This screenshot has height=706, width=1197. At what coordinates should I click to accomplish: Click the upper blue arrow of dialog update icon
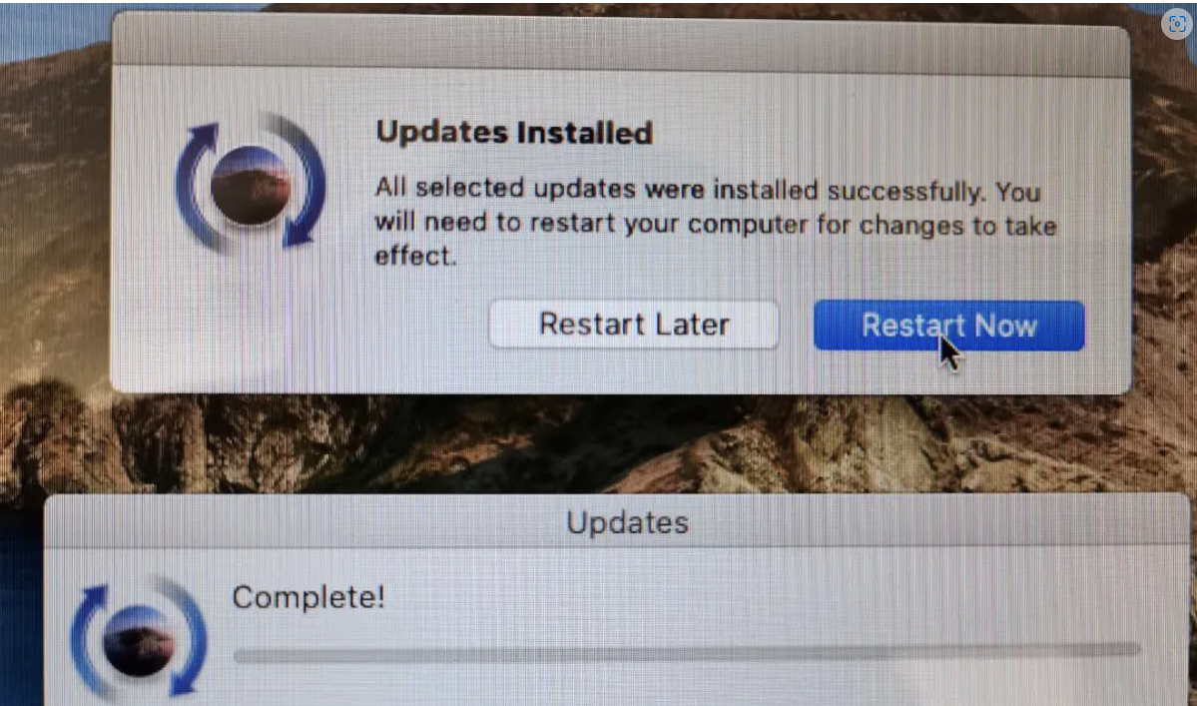tap(196, 176)
